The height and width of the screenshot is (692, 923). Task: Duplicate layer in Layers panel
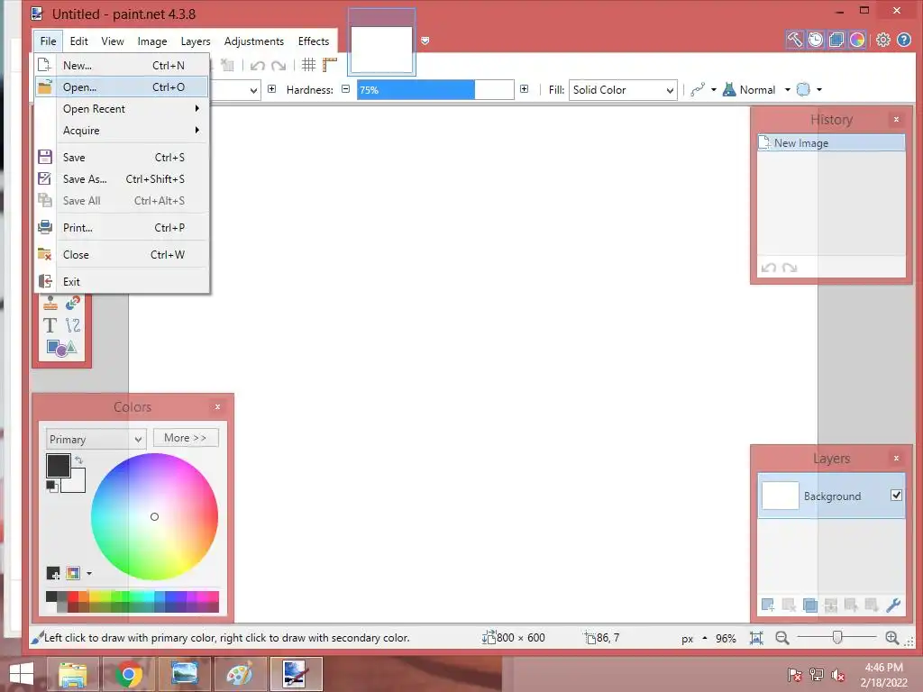(x=810, y=605)
